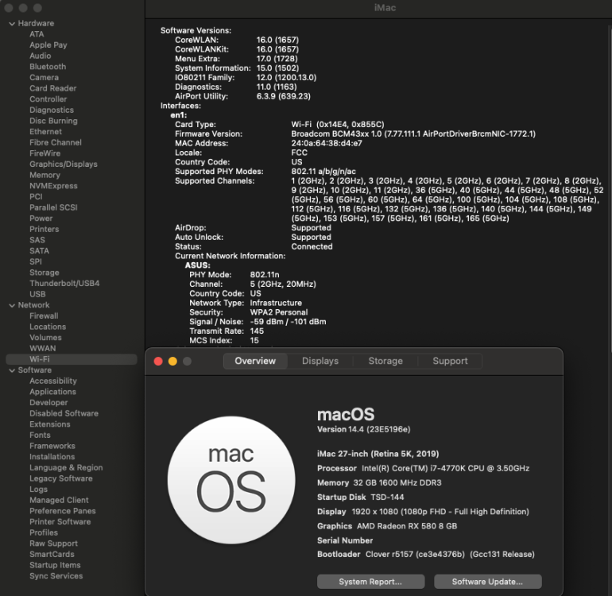Open Ethernet hardware info

[45, 132]
